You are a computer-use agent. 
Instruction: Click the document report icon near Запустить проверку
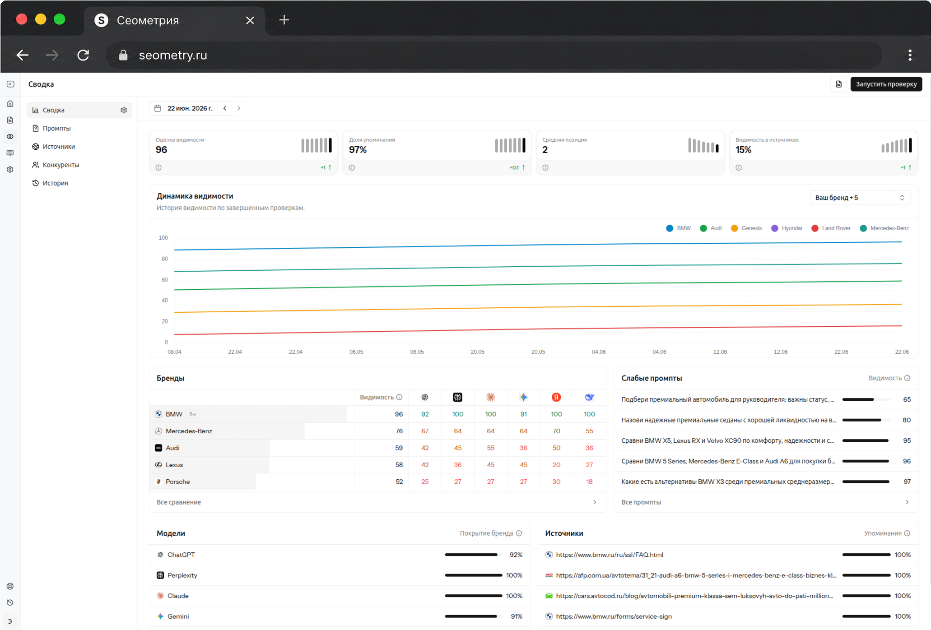click(x=838, y=84)
